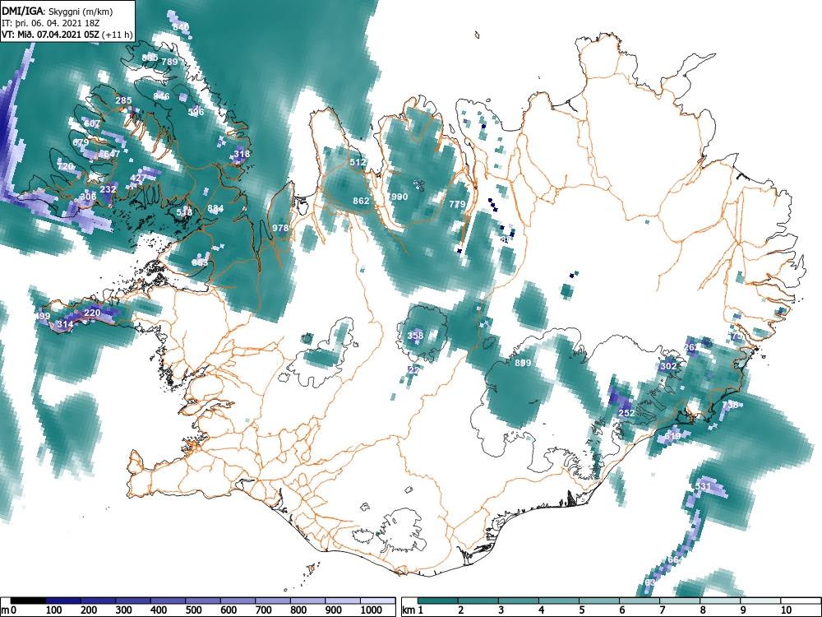
Task: Click the visibility value 512 on the map
Action: pos(357,162)
